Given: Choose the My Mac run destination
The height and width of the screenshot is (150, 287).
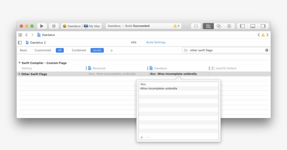Looking at the screenshot, I should click(x=92, y=26).
